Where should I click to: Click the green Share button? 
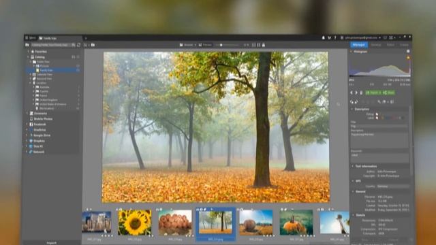[x=389, y=93]
